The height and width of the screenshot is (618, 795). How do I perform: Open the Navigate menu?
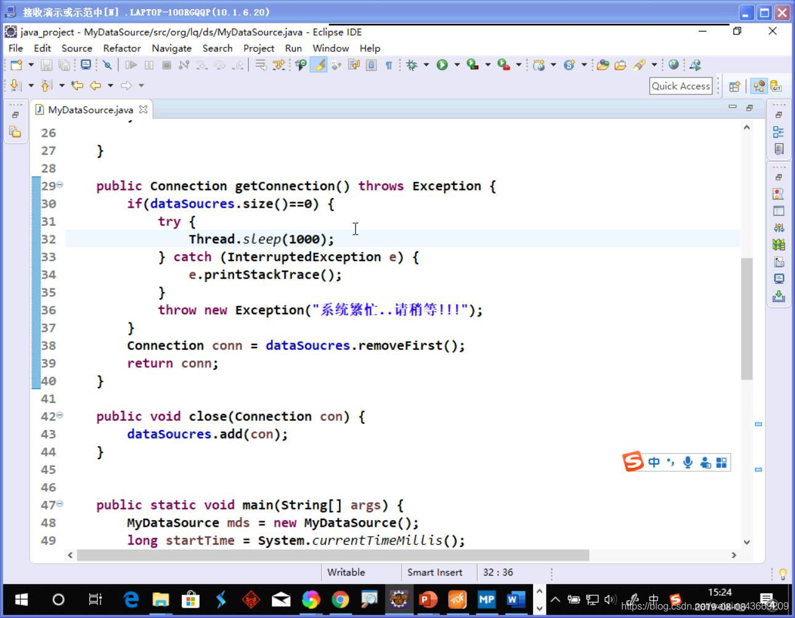coord(171,48)
